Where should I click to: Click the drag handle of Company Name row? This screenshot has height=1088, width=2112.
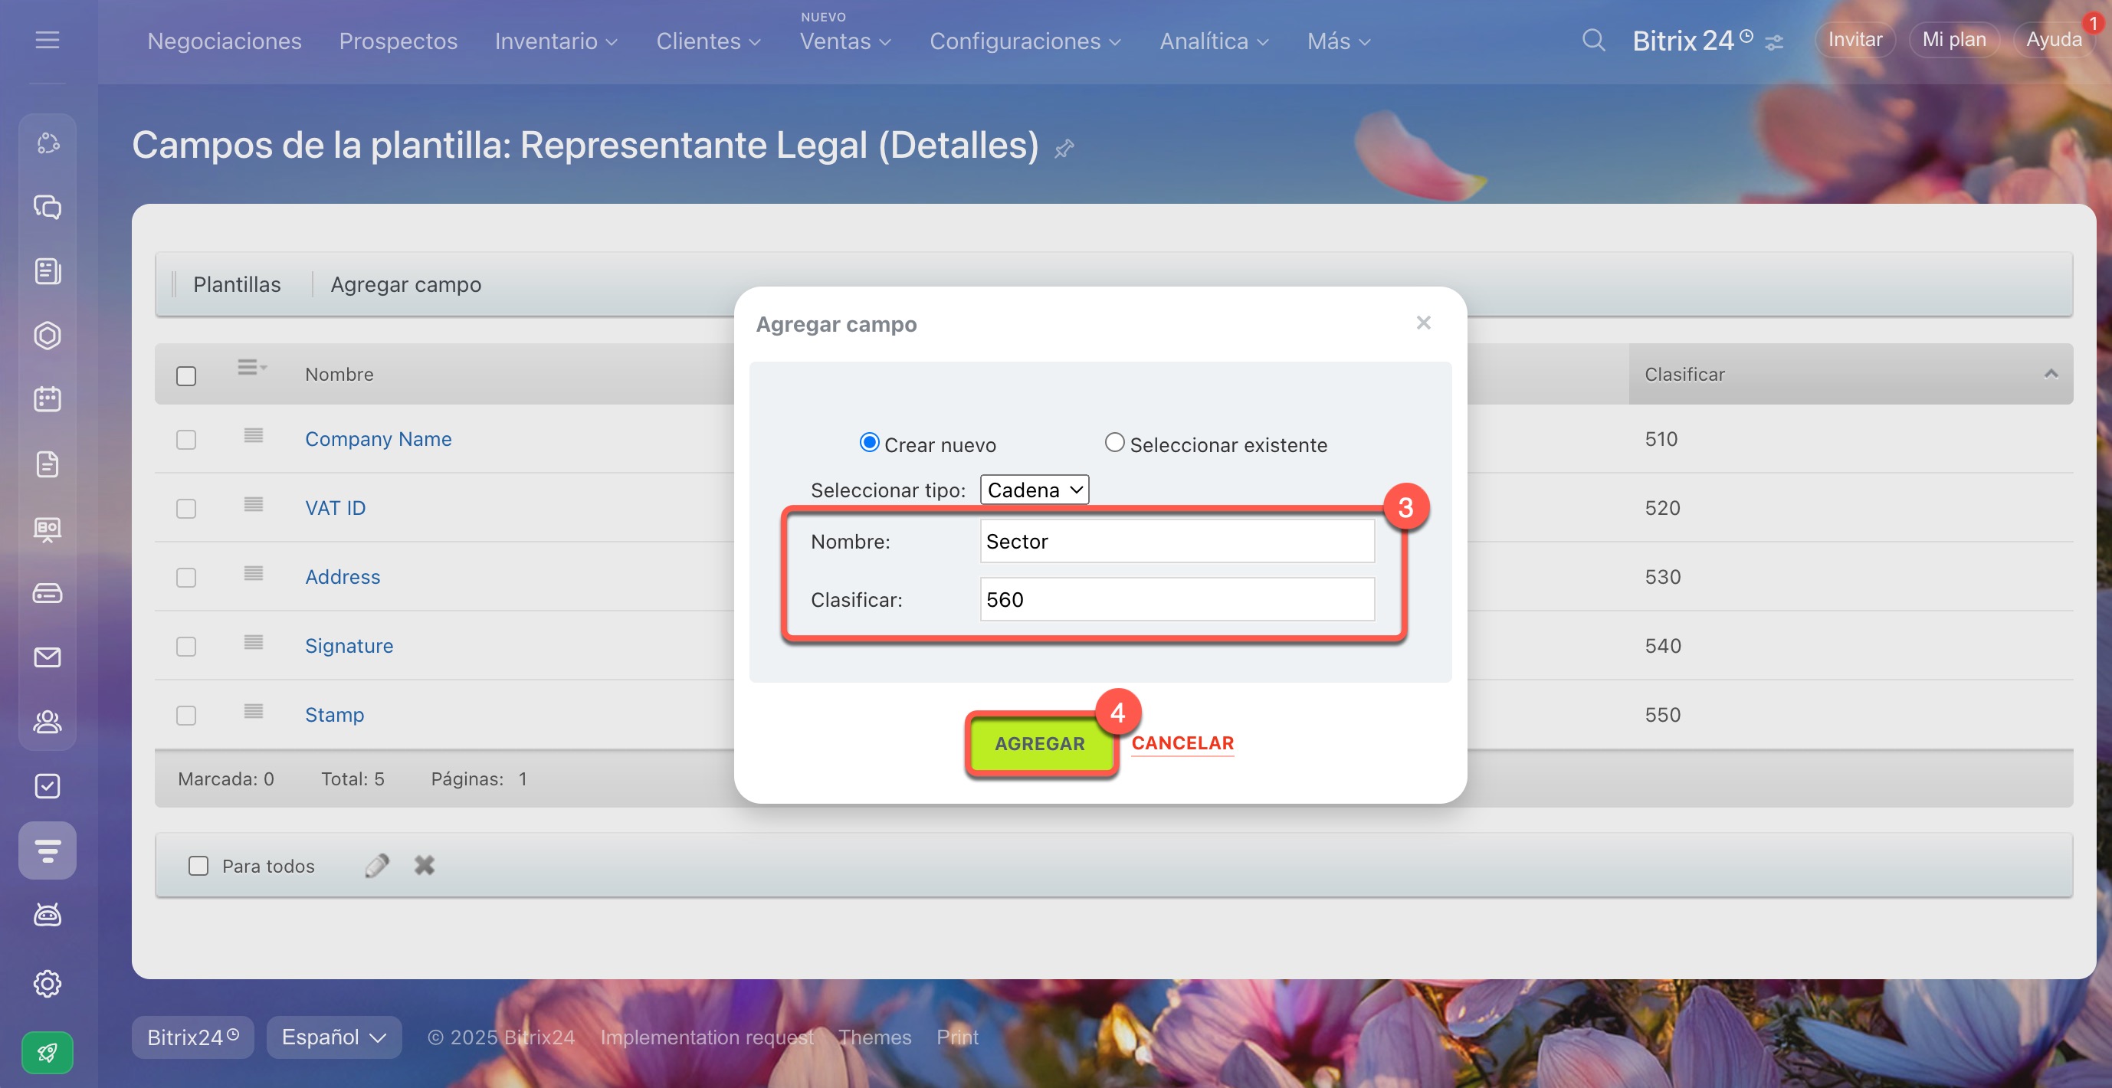[x=254, y=435]
